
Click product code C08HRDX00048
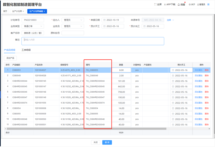coord(20,119)
